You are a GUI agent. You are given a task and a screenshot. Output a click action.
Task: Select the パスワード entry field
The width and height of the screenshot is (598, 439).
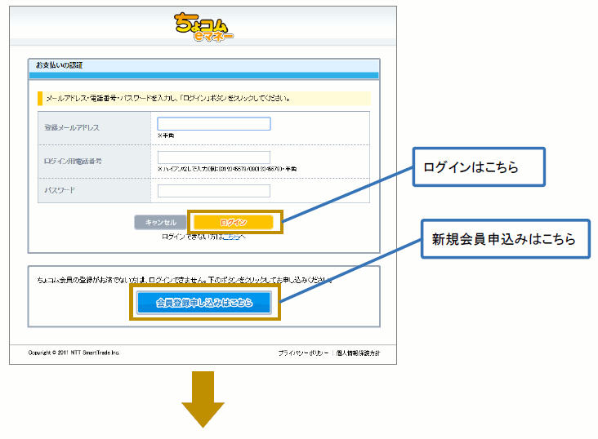click(x=213, y=191)
